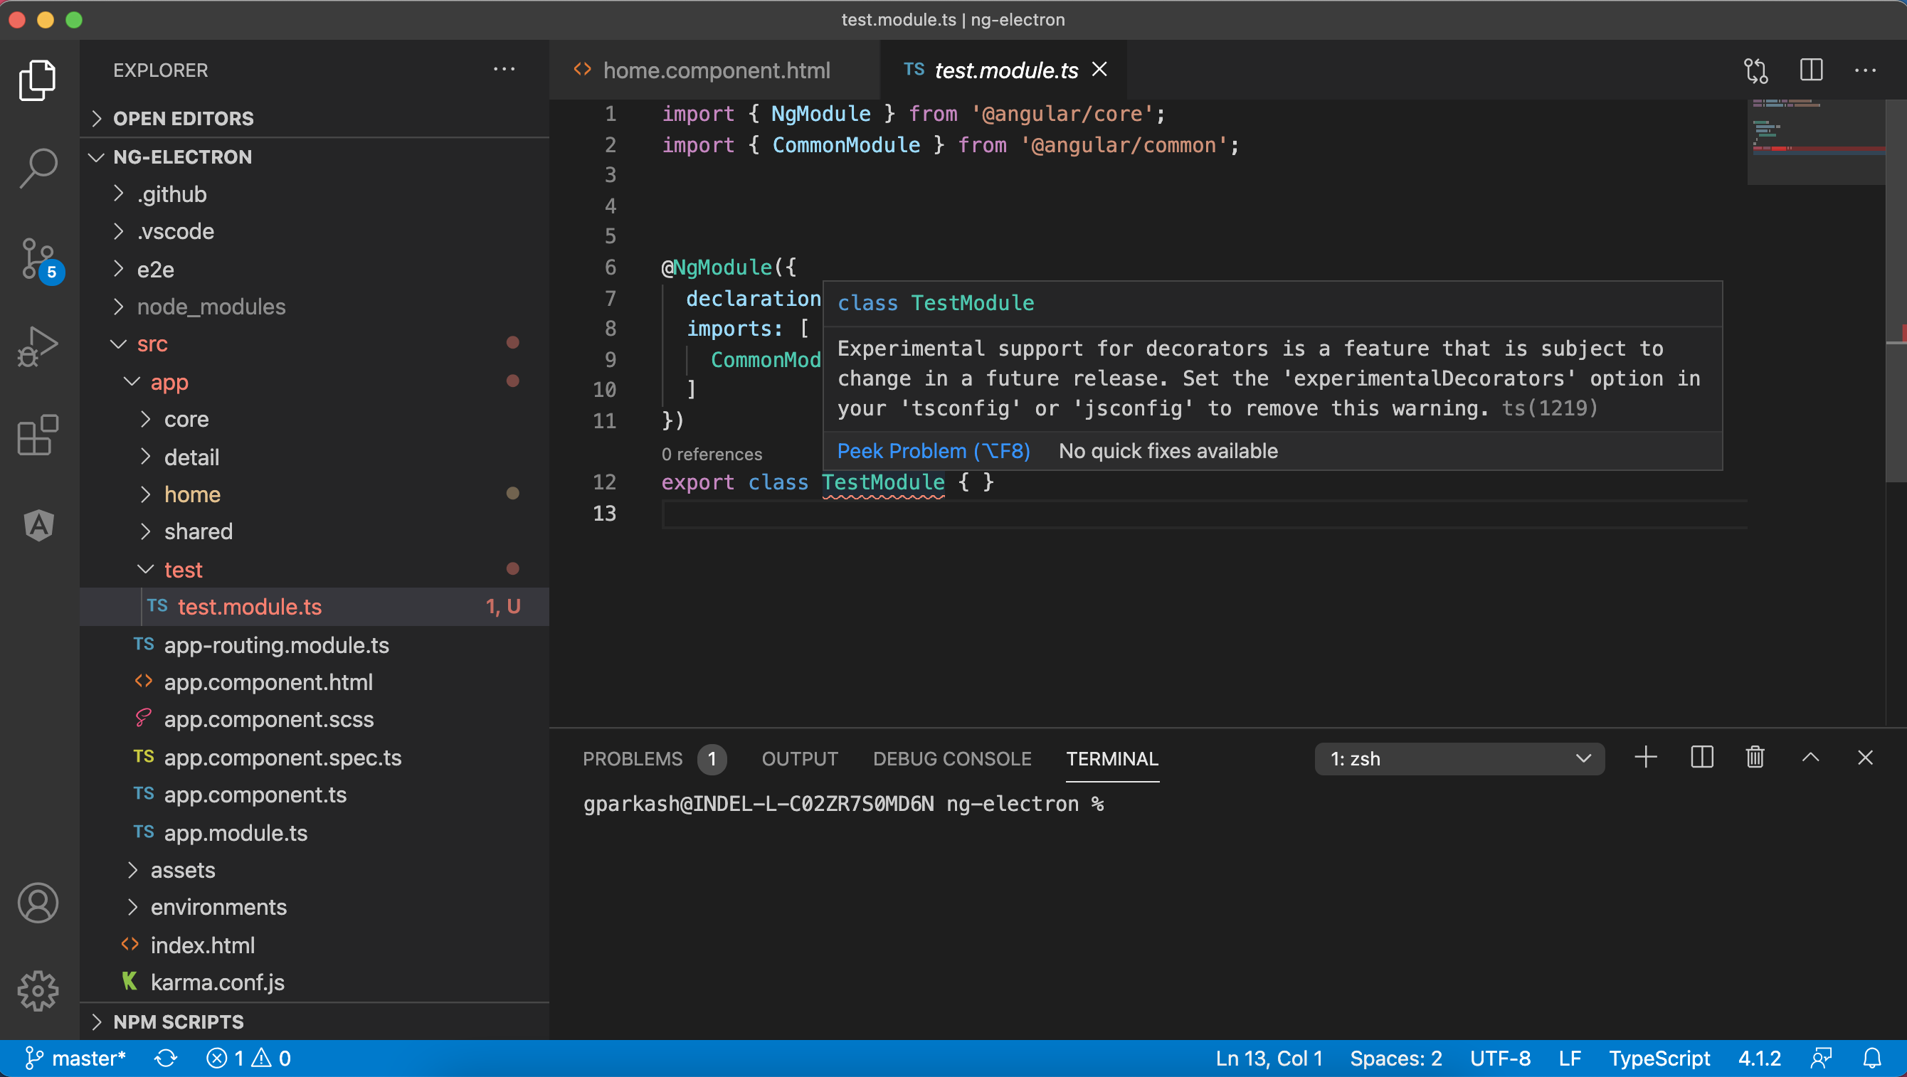Open the terminal shell dropdown showing 1: zsh
Screen dimensions: 1907x1077
click(x=1457, y=758)
